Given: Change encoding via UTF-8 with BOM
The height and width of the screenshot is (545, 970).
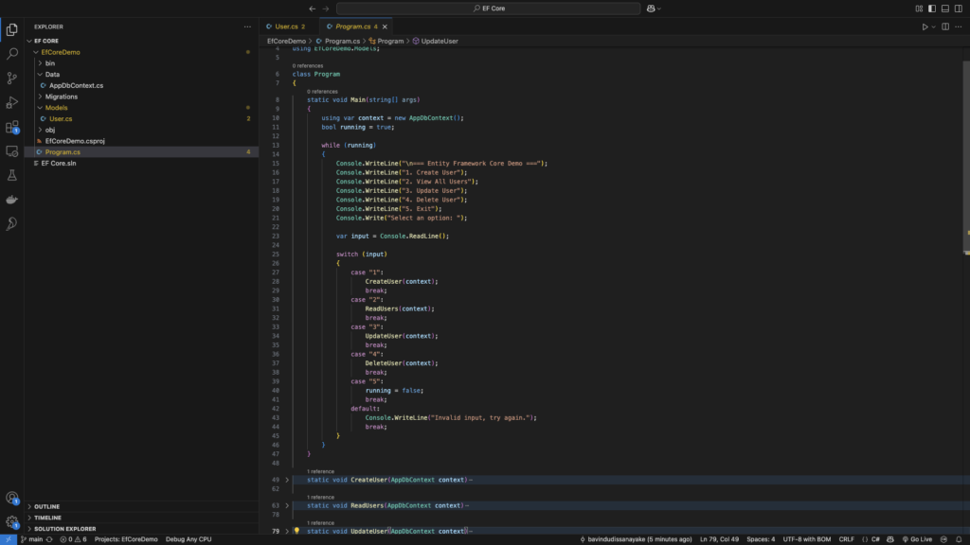Looking at the screenshot, I should (807, 539).
